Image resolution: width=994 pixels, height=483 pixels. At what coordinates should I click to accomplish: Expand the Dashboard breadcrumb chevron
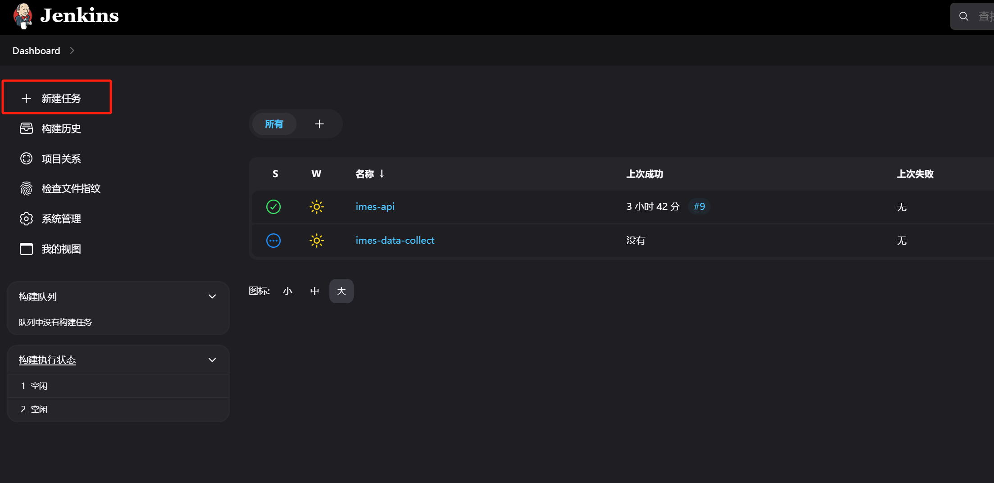click(72, 50)
